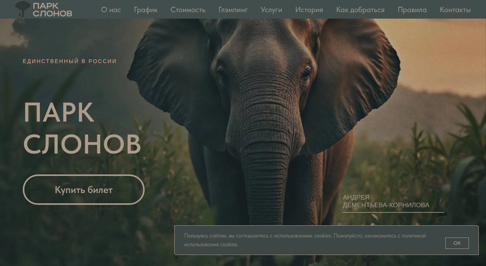486x266 pixels.
Task: Open the Стоимость navigation link
Action: (188, 10)
